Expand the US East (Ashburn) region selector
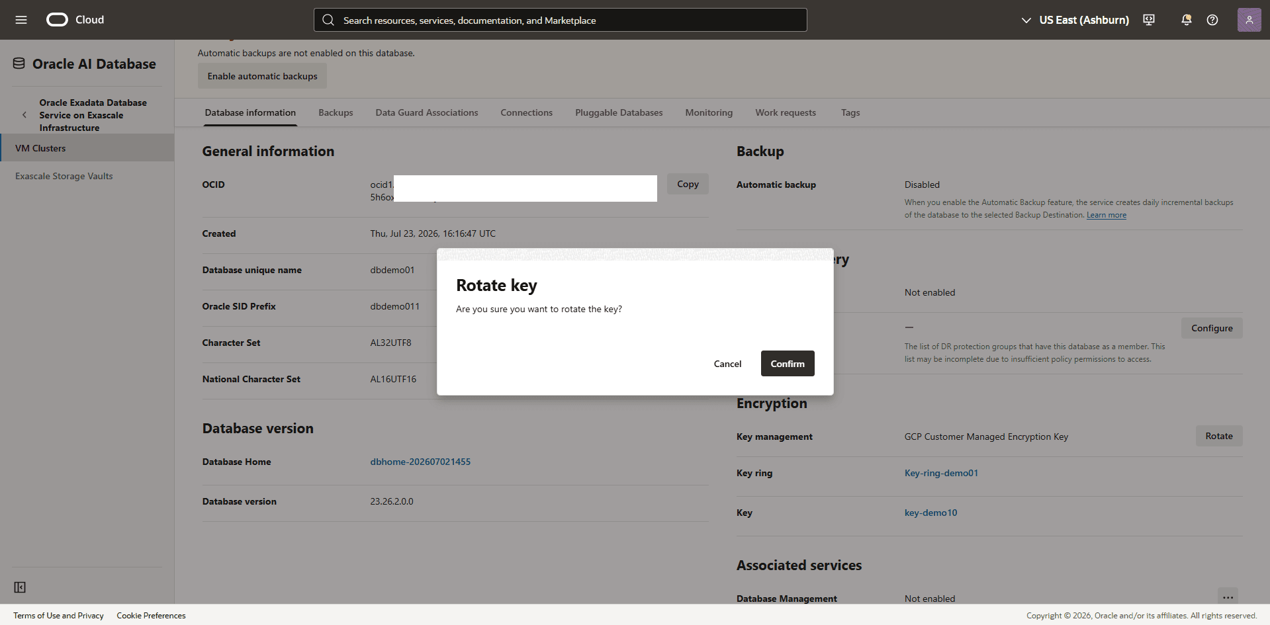 pos(1075,20)
